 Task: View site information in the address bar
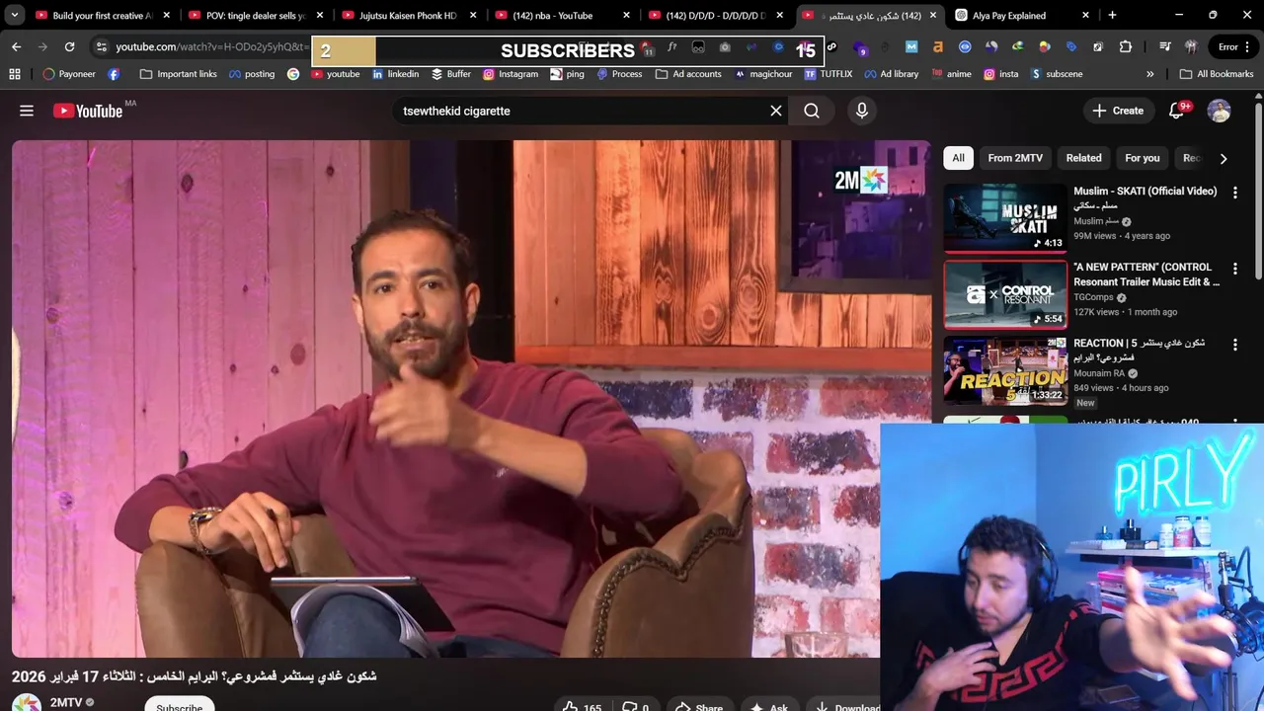[101, 46]
